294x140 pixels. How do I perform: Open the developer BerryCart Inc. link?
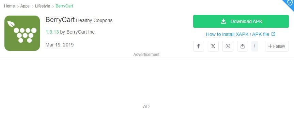point(81,32)
